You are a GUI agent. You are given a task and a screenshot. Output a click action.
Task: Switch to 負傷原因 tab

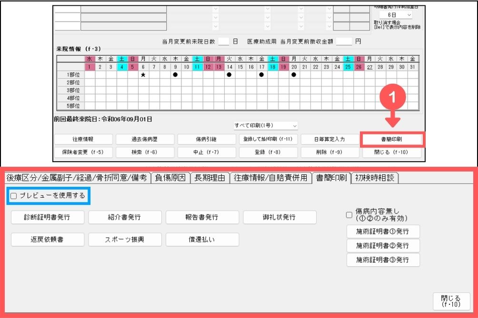[x=170, y=178]
